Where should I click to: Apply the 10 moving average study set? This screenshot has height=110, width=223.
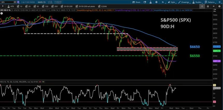(x=19, y=6)
